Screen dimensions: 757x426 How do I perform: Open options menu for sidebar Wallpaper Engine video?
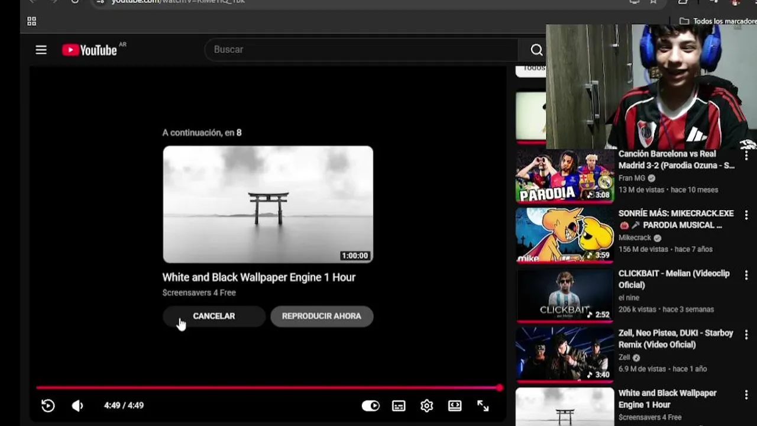(x=746, y=394)
